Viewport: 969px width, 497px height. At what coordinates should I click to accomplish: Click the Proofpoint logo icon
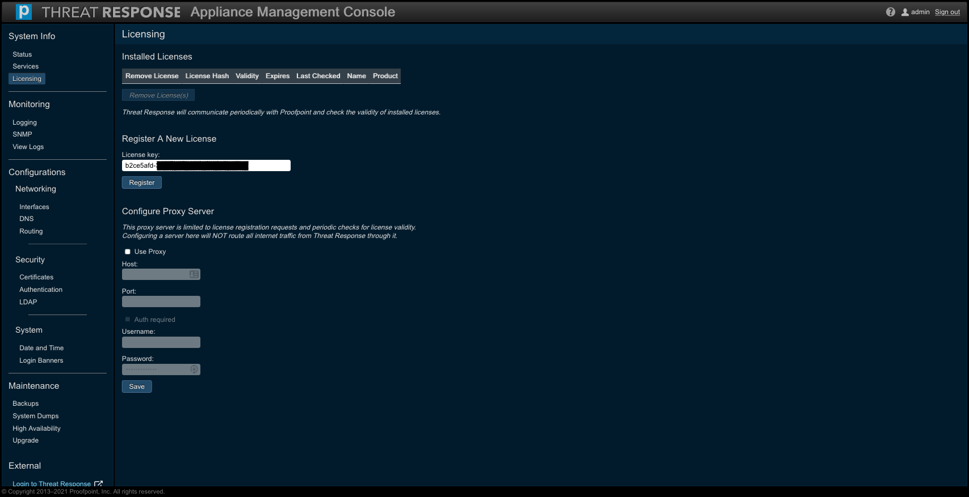click(24, 12)
